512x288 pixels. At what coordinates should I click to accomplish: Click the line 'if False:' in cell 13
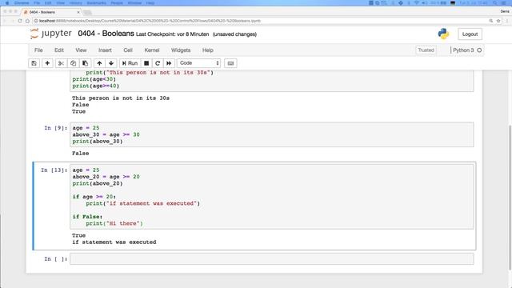point(87,217)
